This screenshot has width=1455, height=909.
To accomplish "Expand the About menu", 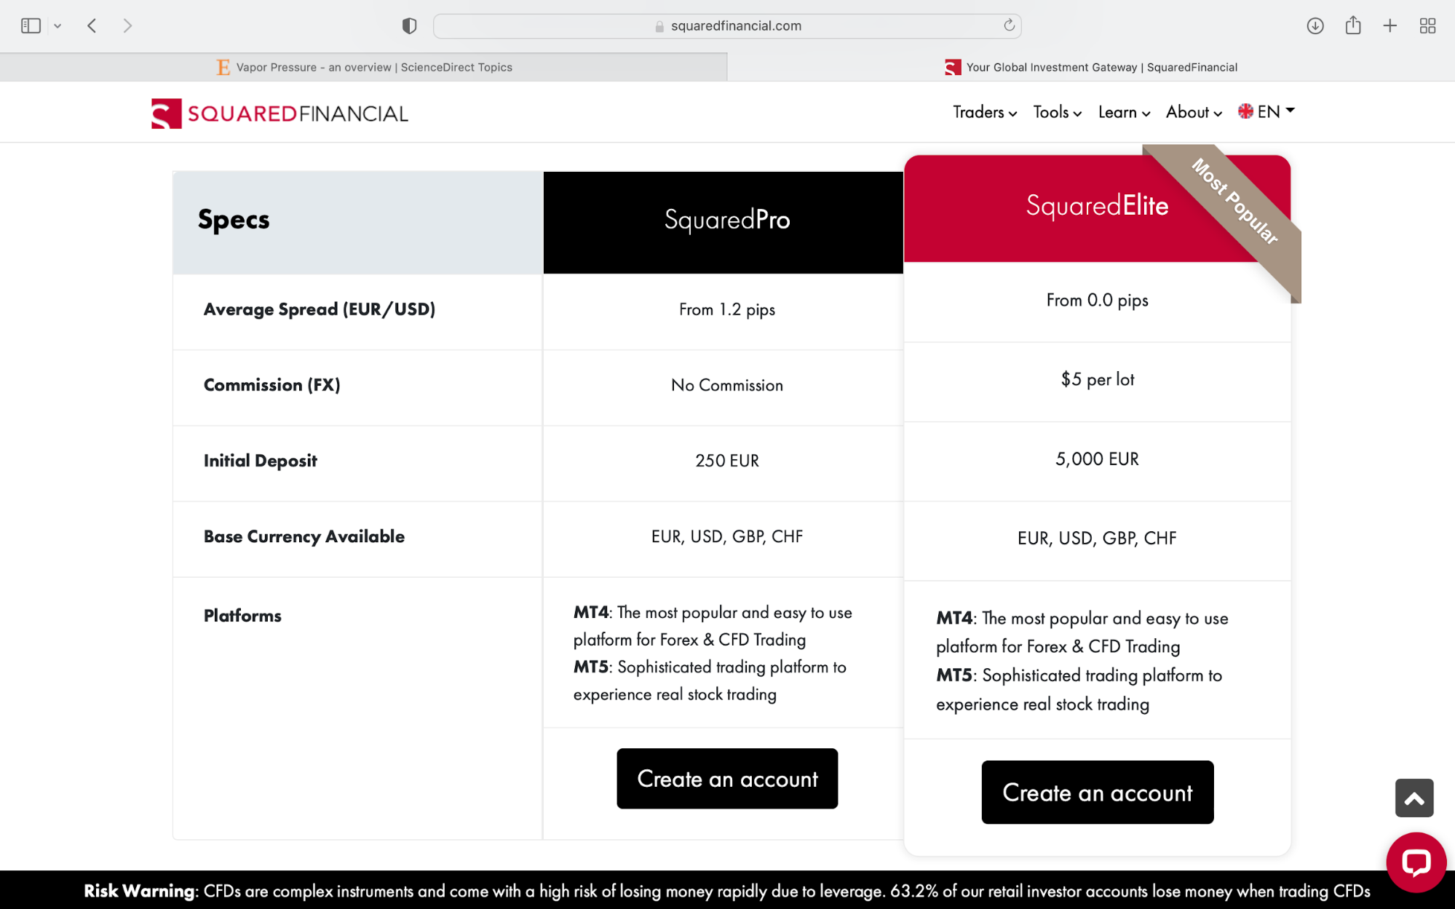I will point(1194,112).
